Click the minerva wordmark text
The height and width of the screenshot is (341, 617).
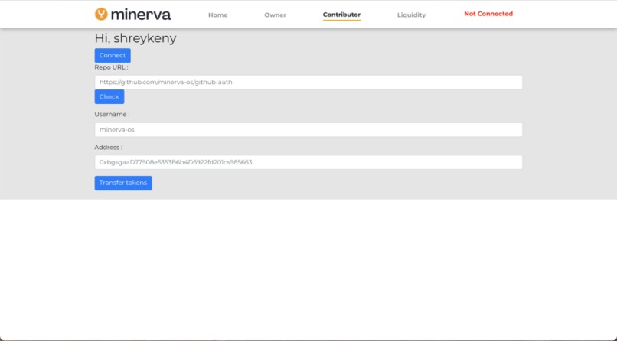point(141,15)
